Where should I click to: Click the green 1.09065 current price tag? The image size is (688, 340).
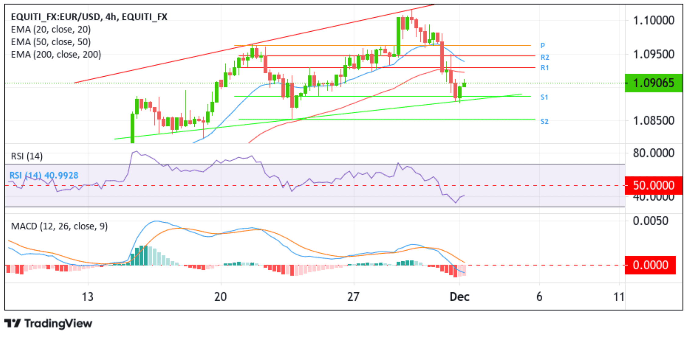click(x=654, y=83)
